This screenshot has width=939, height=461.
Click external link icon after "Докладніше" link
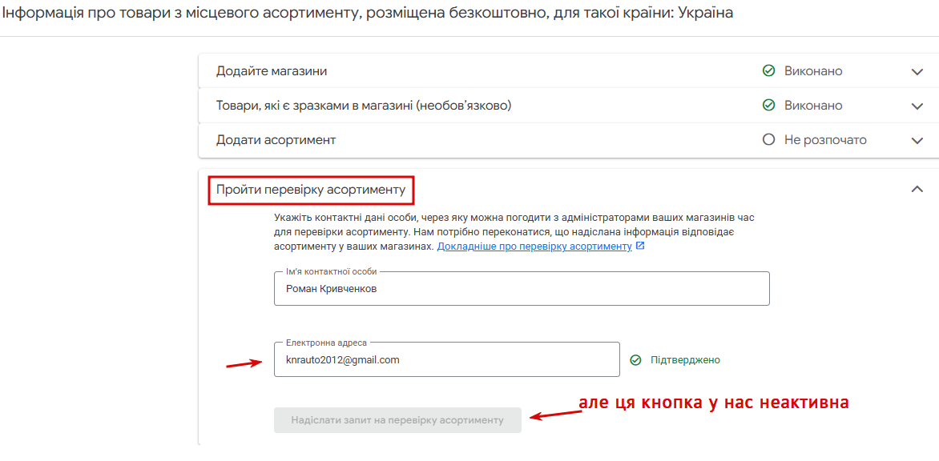[x=640, y=247]
